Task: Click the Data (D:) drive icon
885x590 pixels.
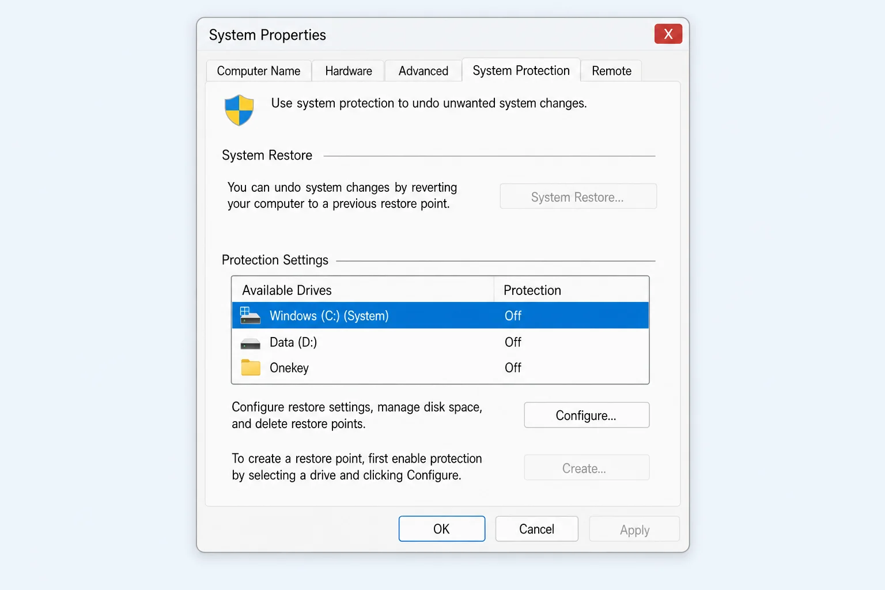Action: pos(250,344)
